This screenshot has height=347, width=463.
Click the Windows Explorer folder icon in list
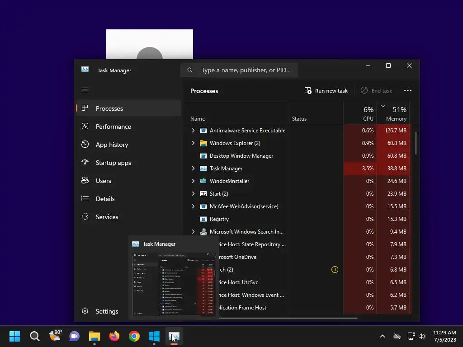203,143
